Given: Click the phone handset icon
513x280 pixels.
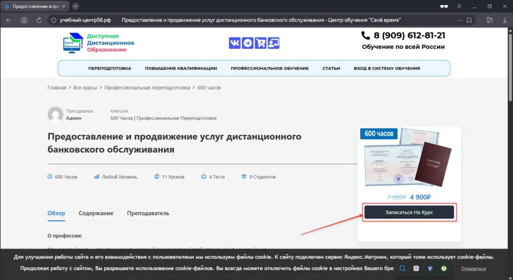Looking at the screenshot, I should tap(365, 36).
